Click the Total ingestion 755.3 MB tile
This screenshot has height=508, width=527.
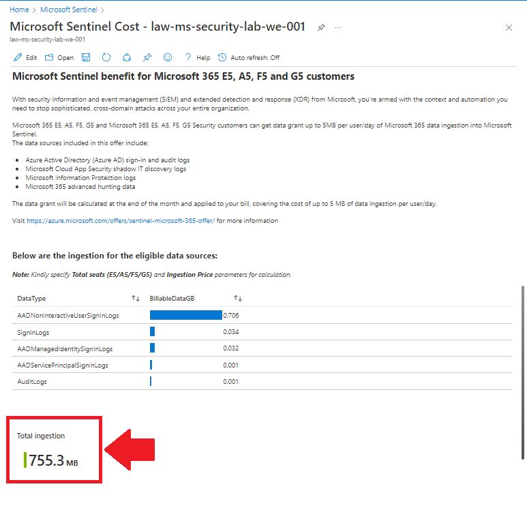[x=54, y=450]
